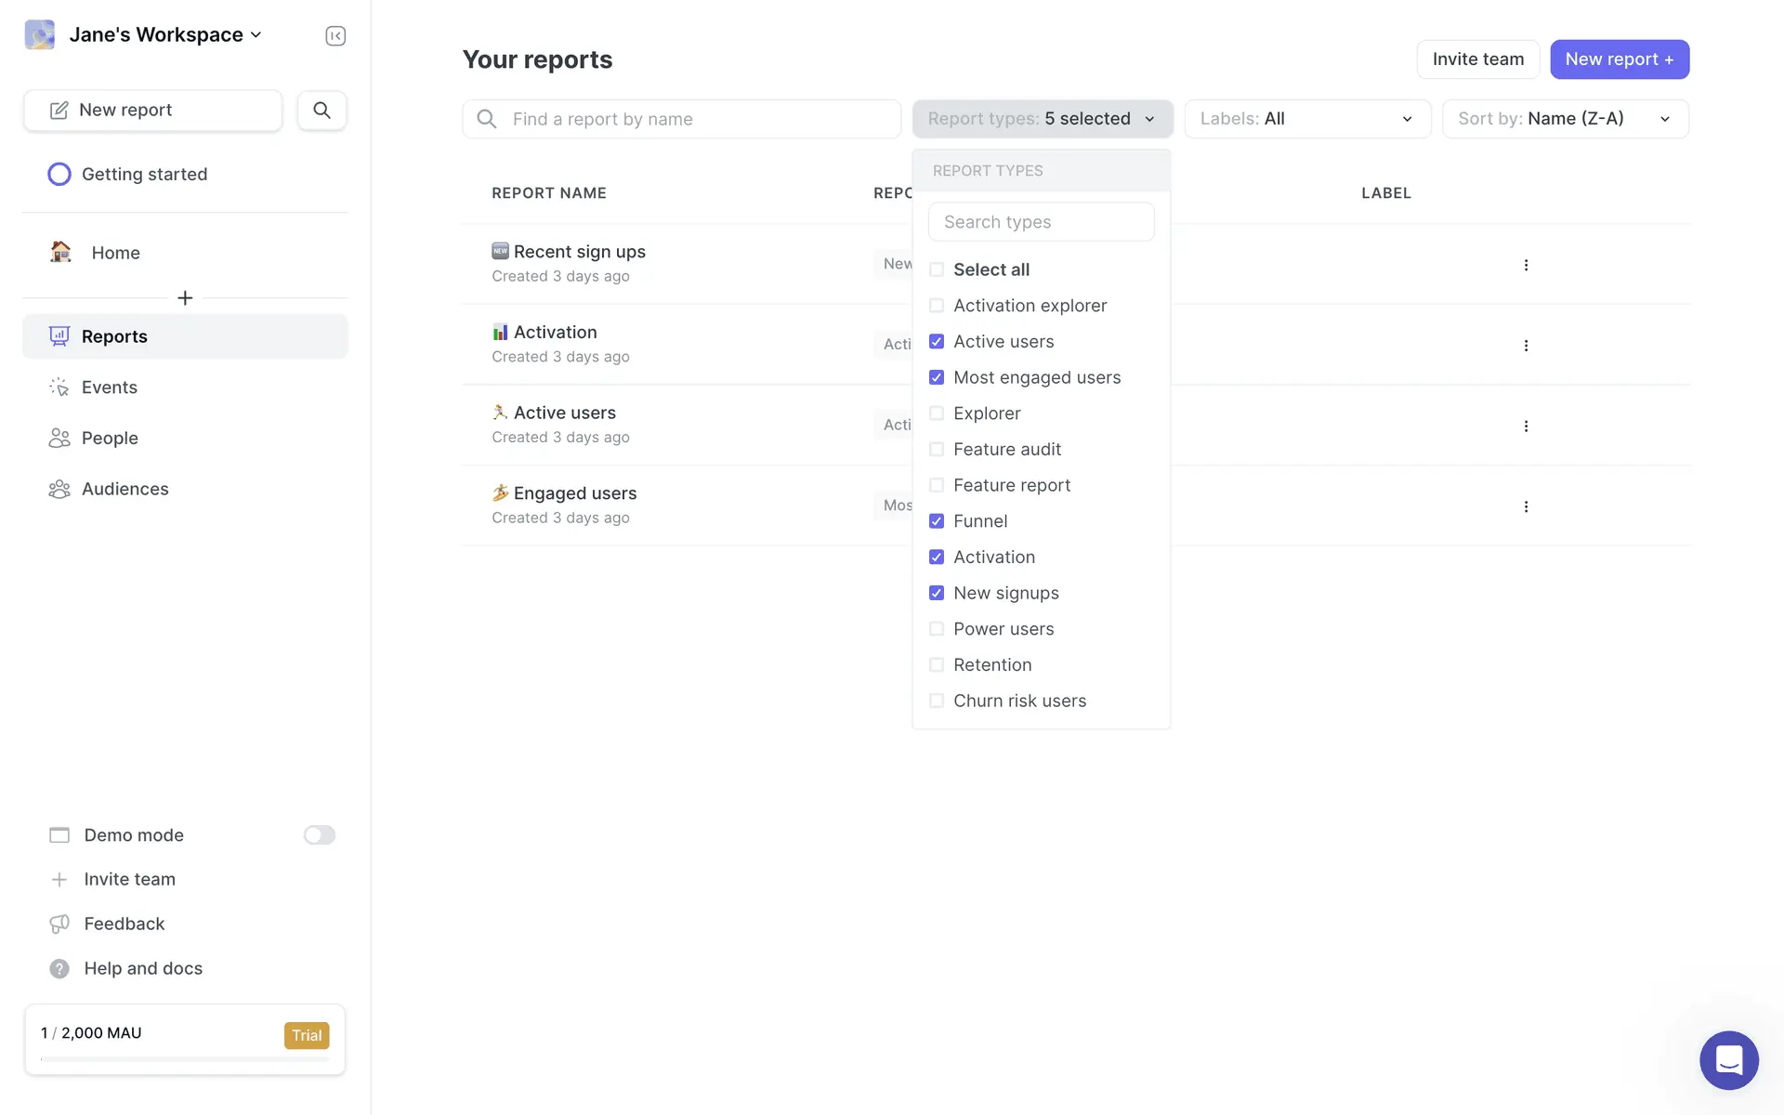Click the magnifier search icon in sidebar
Image resolution: width=1784 pixels, height=1115 pixels.
click(x=321, y=110)
